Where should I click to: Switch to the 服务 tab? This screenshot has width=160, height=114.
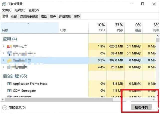(x=76, y=16)
